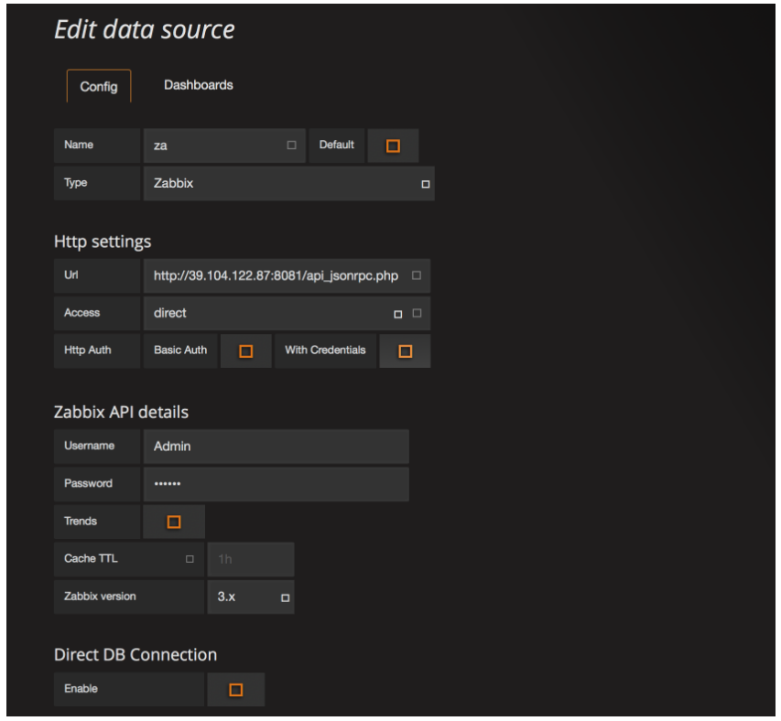
Task: Click the info icon in the Url field
Action: click(x=417, y=275)
